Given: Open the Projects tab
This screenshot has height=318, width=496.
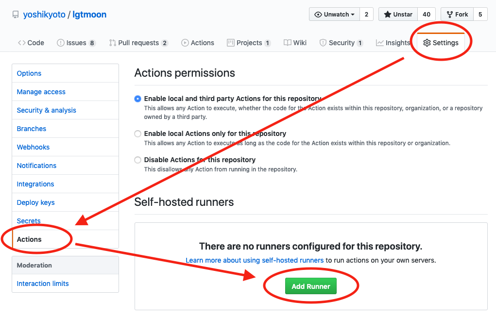Looking at the screenshot, I should [249, 43].
